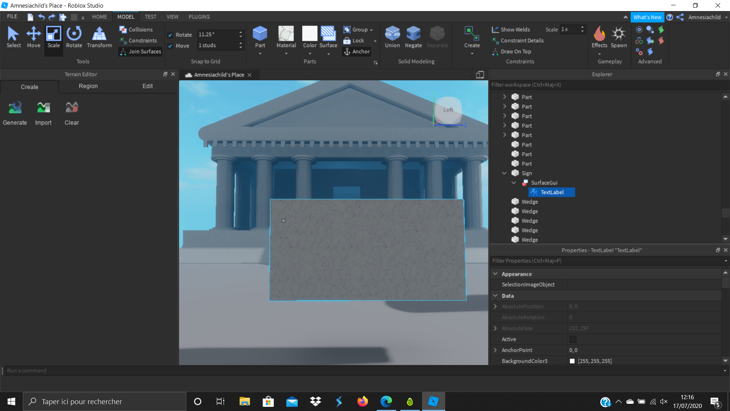Toggle Show Welds
Screen dimensions: 730x411
pyautogui.click(x=511, y=30)
